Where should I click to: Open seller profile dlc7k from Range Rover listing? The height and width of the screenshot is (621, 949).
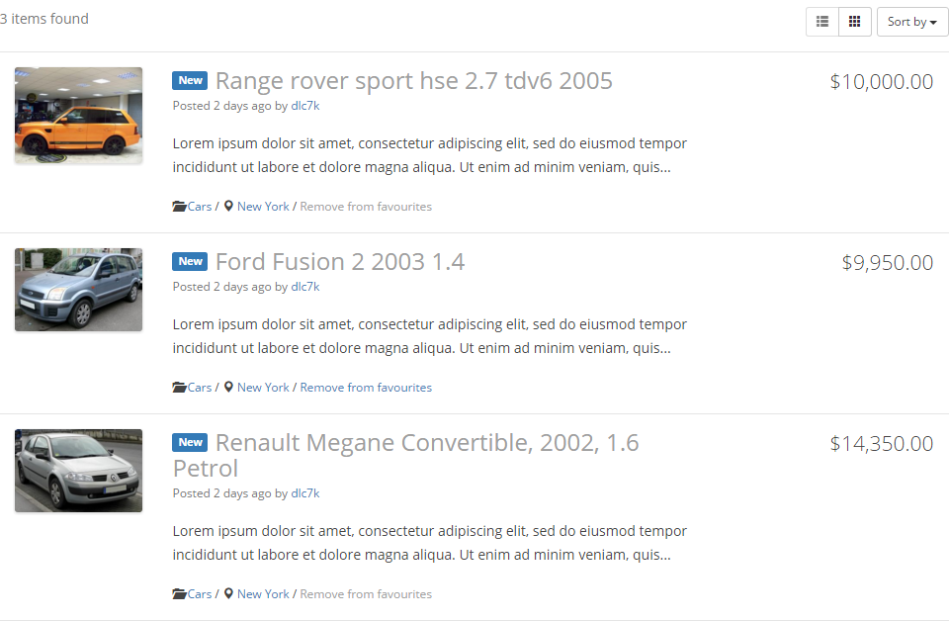coord(304,105)
